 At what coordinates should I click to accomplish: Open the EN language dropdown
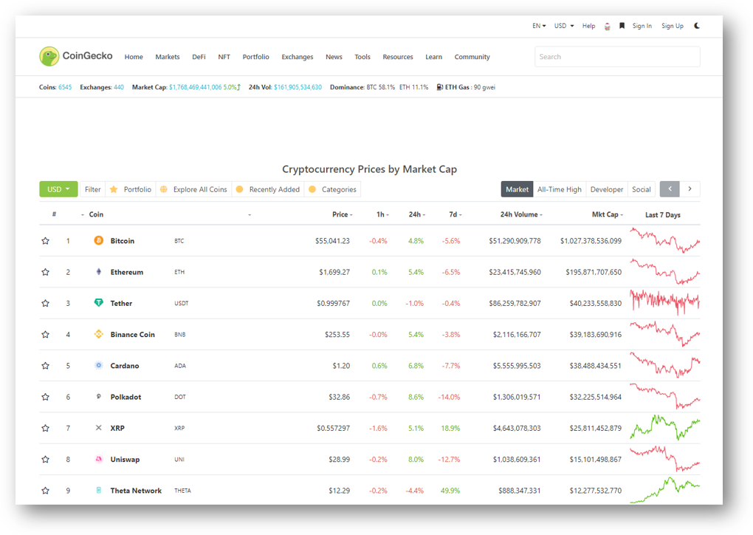tap(539, 26)
